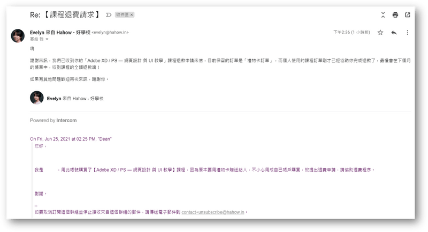Click the Intercom link in the footer
The image size is (428, 232).
[x=67, y=121]
